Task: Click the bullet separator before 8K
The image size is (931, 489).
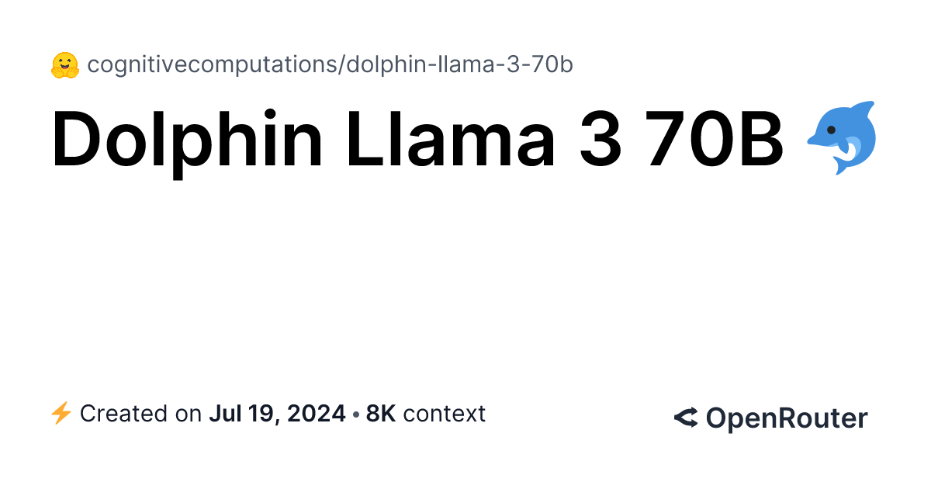Action: (355, 415)
